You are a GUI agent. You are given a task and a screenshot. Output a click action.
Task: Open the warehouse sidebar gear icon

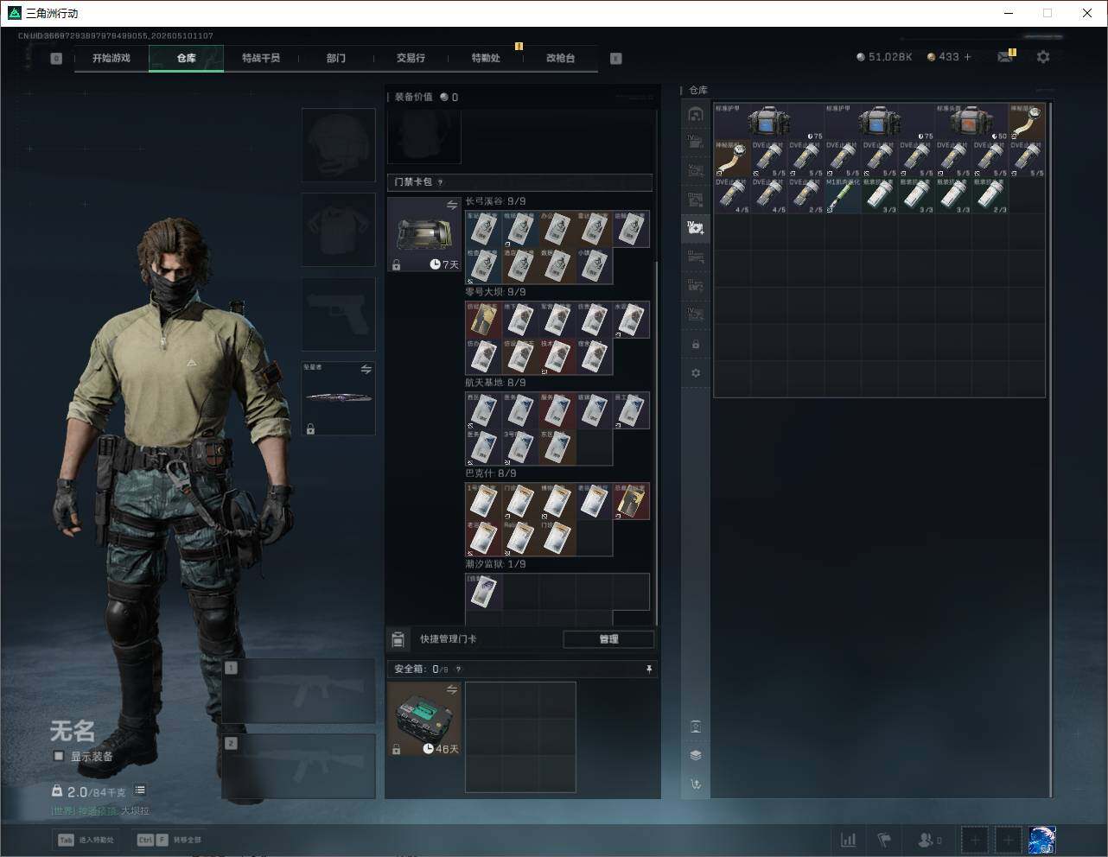coord(696,373)
